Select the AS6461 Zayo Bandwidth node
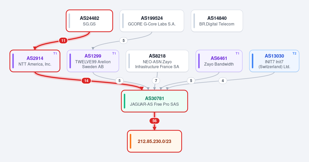This screenshot has height=162, width=309. 219,61
